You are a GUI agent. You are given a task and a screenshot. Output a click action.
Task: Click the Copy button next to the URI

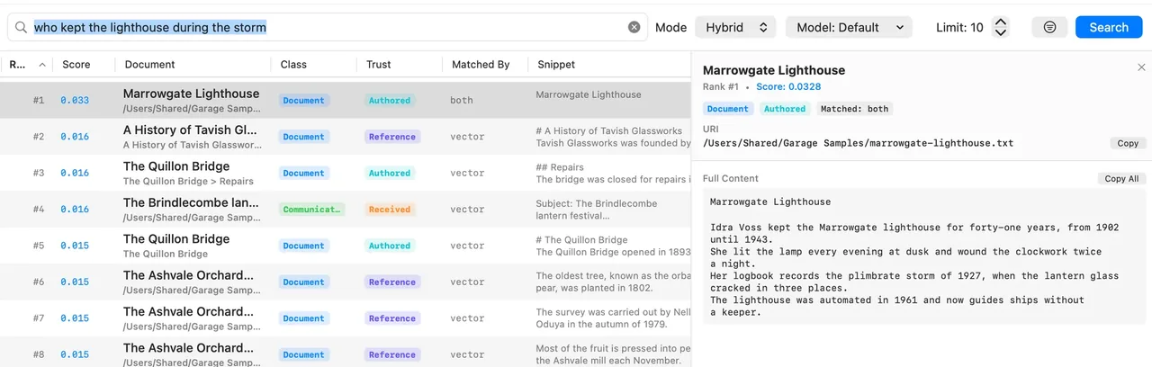coord(1127,143)
